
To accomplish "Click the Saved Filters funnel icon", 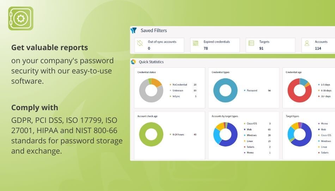I will 134,31.
